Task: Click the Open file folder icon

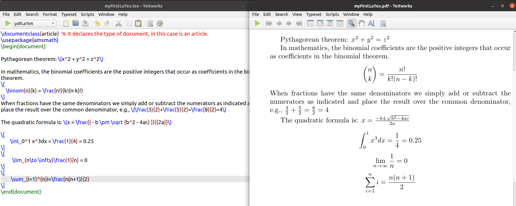Action: click(x=76, y=24)
